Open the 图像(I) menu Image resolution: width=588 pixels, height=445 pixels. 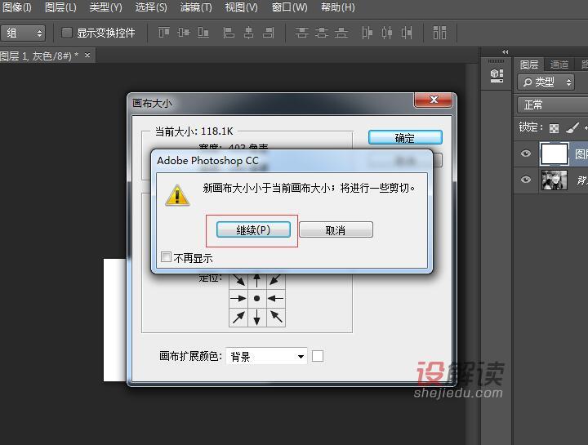coord(17,7)
